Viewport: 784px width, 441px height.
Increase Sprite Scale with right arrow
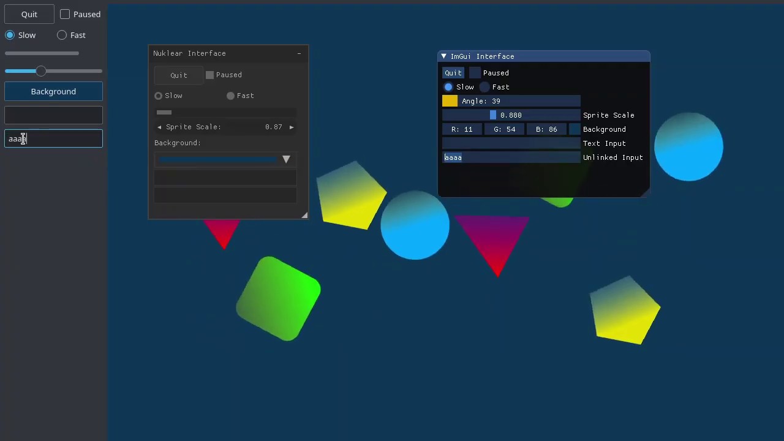coord(292,127)
